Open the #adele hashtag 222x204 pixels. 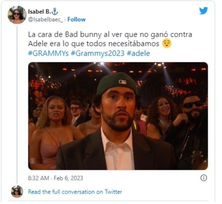pyautogui.click(x=138, y=54)
